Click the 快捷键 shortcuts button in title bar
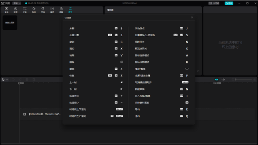 [214, 3]
